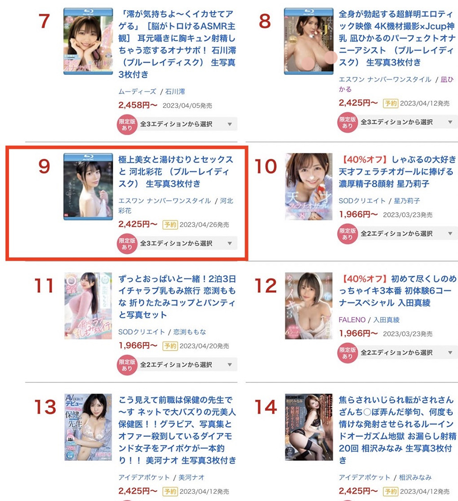
Task: Open the FALENO maker link
Action: click(352, 320)
